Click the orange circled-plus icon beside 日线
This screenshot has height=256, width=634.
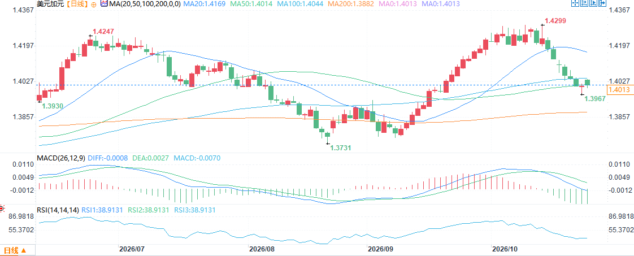(x=94, y=4)
